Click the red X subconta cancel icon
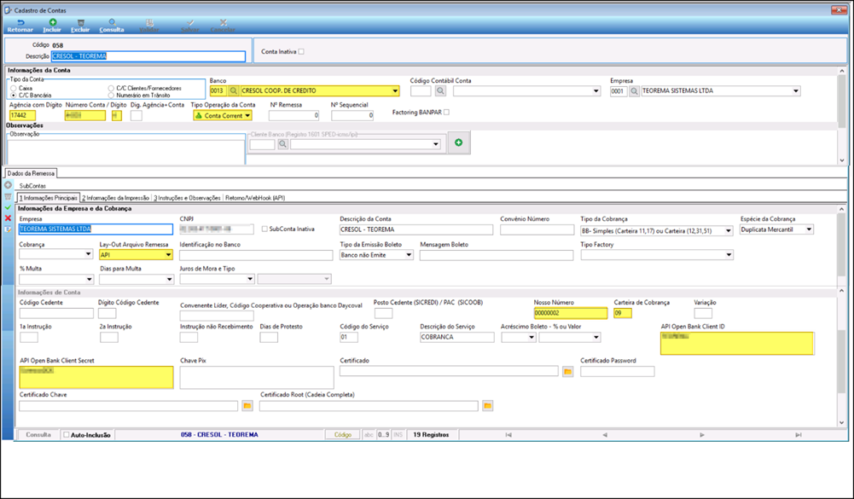The height and width of the screenshot is (499, 854). [x=8, y=218]
